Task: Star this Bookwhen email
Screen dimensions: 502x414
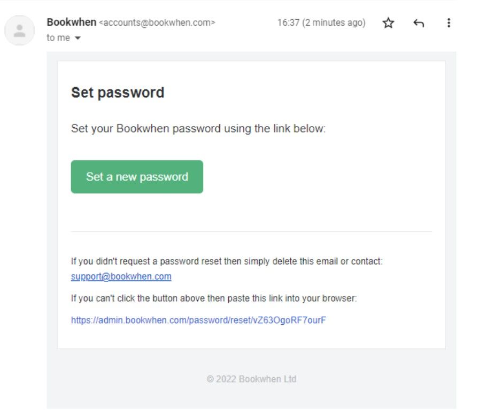Action: (x=388, y=23)
